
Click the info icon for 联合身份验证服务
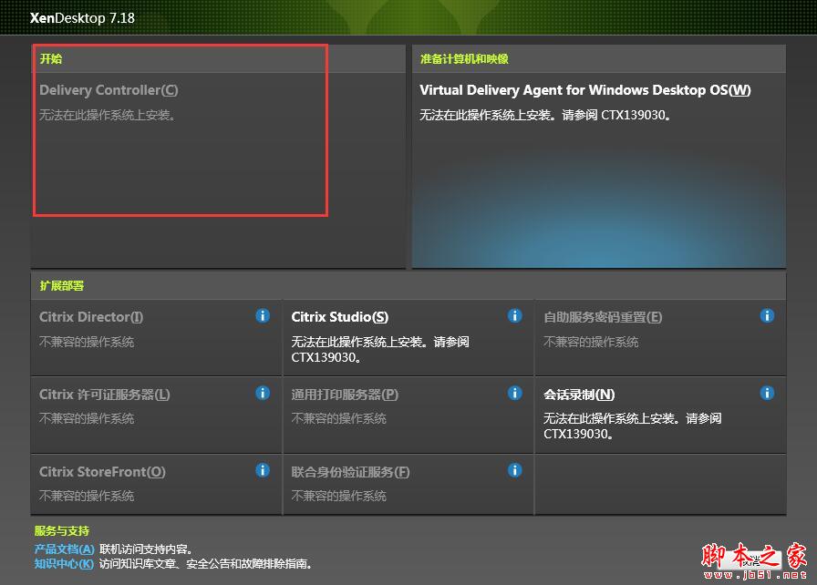click(x=515, y=470)
